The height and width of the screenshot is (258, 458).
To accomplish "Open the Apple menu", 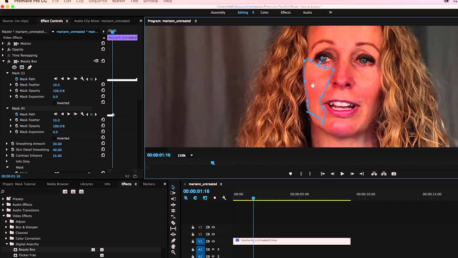I will click(x=6, y=1).
